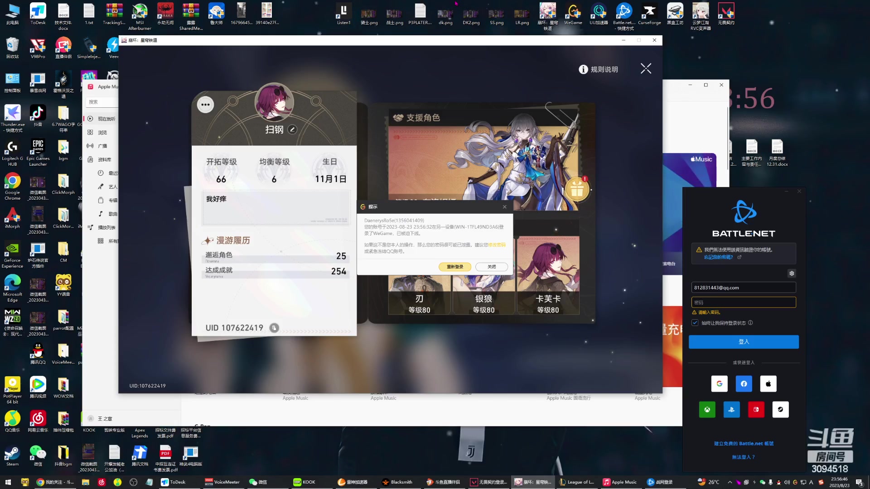870x489 pixels.
Task: Switch to Apple Music taskbar item
Action: click(619, 482)
